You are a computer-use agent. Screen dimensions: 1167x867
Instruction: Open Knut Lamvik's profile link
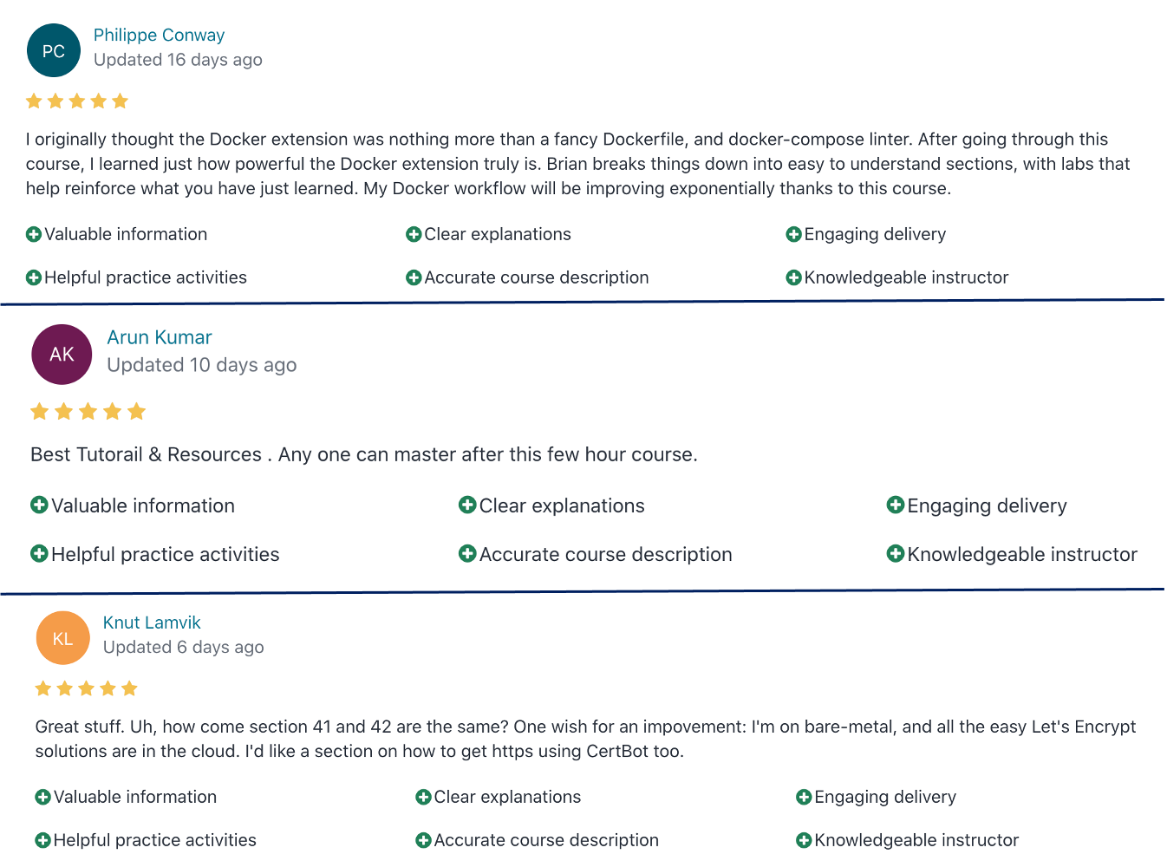(152, 623)
